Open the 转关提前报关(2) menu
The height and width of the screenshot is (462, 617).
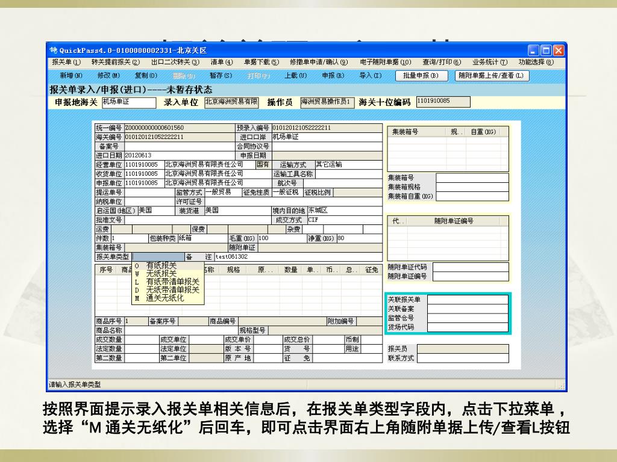click(x=115, y=62)
